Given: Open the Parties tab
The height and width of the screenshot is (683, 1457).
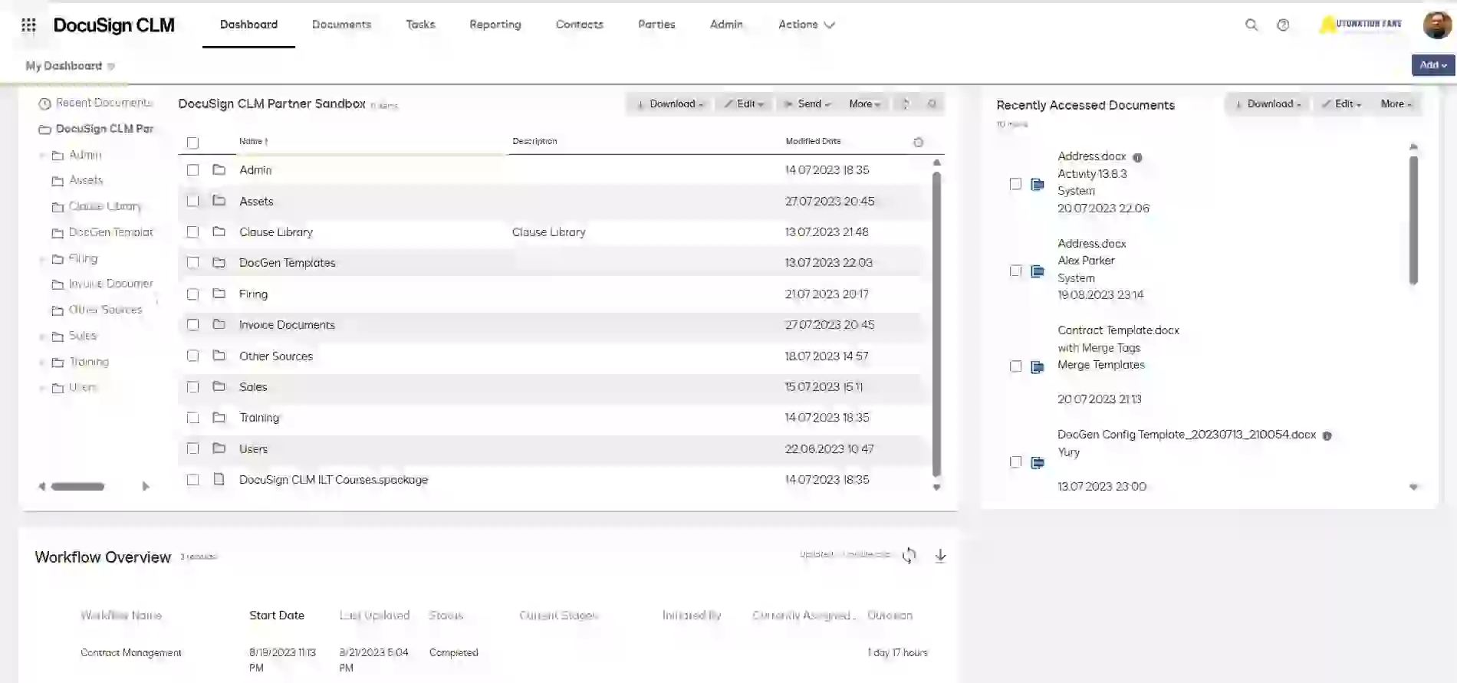Looking at the screenshot, I should coord(656,25).
